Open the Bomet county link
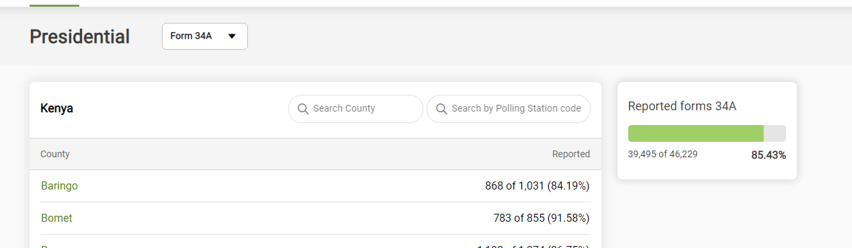852x248 pixels. [x=56, y=218]
